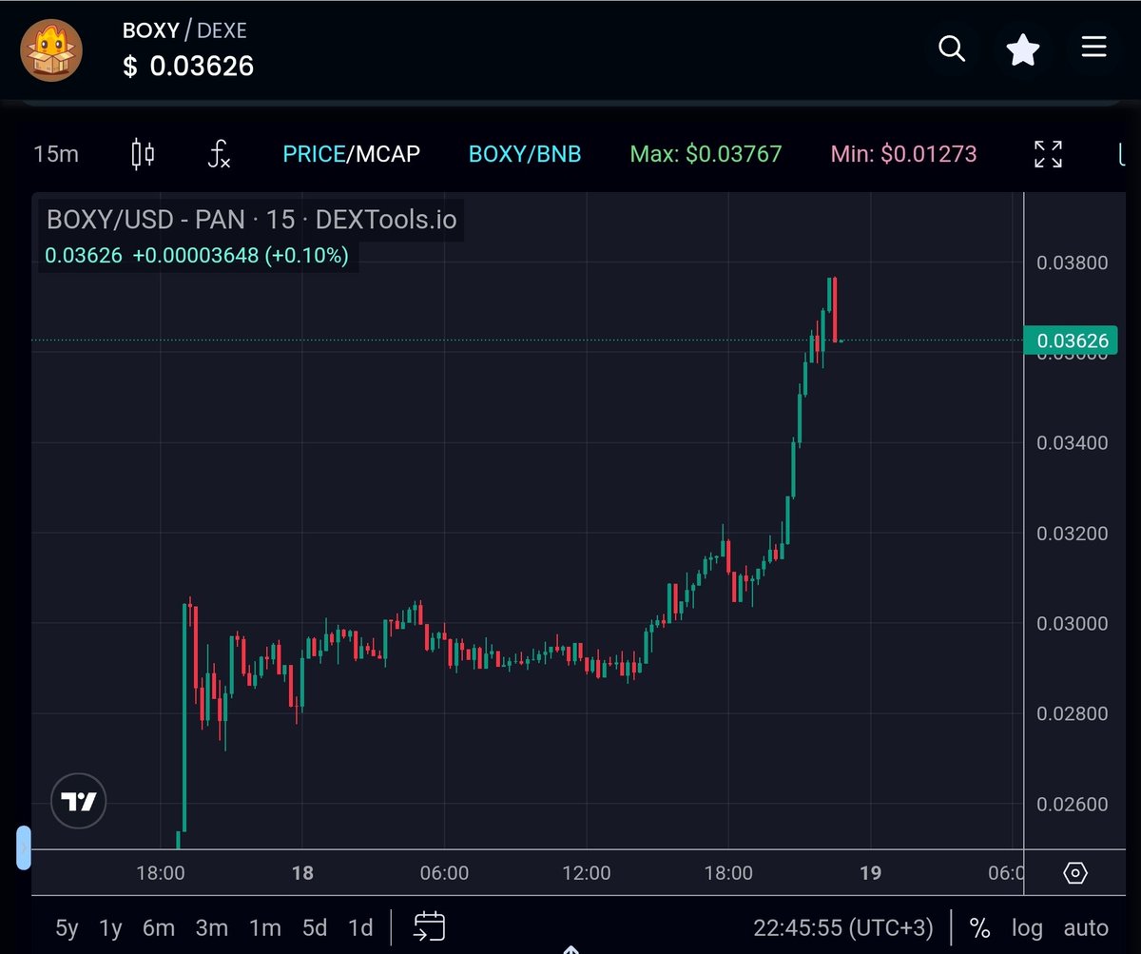Click the $ 0.03626 header price

point(188,66)
